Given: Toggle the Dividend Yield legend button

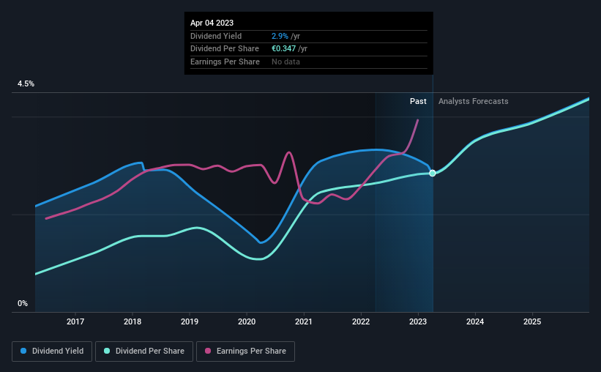Looking at the screenshot, I should [52, 351].
